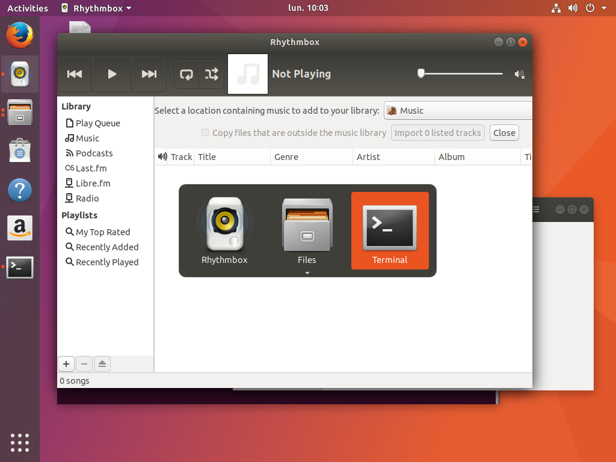Click the power icon in top bar
Viewport: 616px width, 462px height.
click(x=590, y=8)
